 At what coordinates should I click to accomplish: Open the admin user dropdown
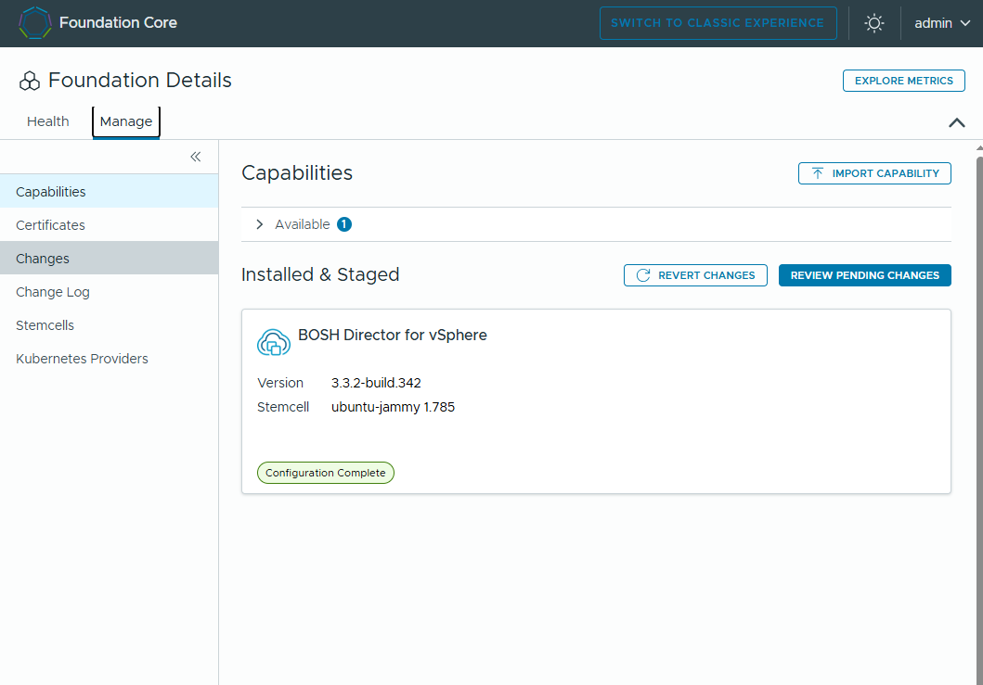[x=942, y=23]
